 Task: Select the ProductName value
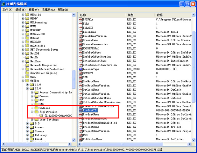(x=91, y=114)
